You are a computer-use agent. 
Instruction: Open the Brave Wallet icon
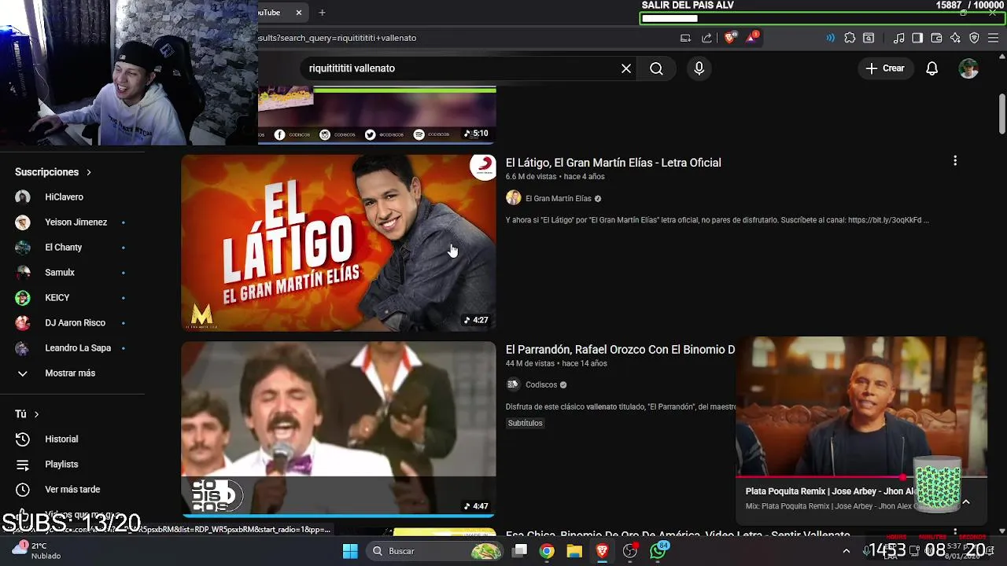pos(936,38)
